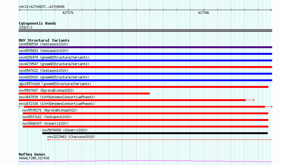This screenshot has width=281, height=165.
Task: Open nsv4279547 (gnomADStructuralVariants) label
Action: pyautogui.click(x=54, y=64)
